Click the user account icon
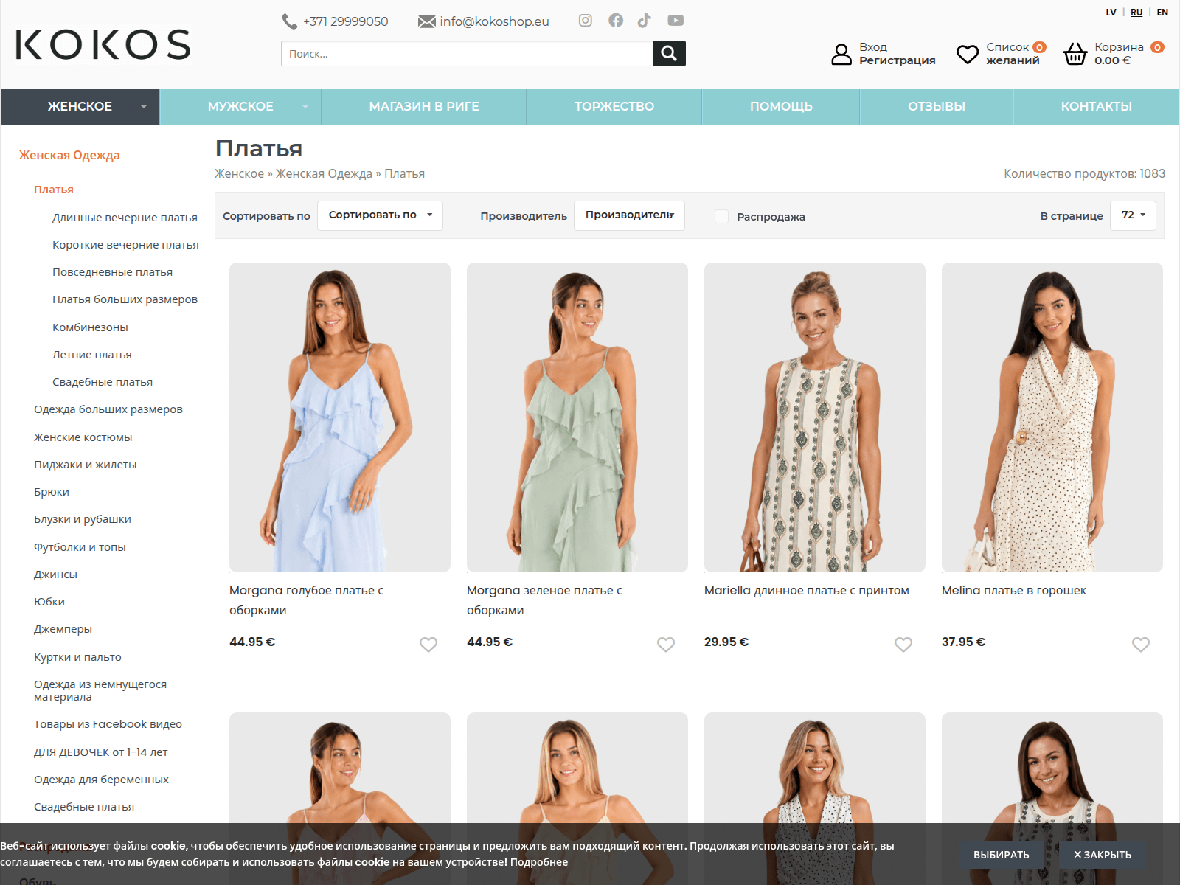This screenshot has height=885, width=1180. coord(841,54)
